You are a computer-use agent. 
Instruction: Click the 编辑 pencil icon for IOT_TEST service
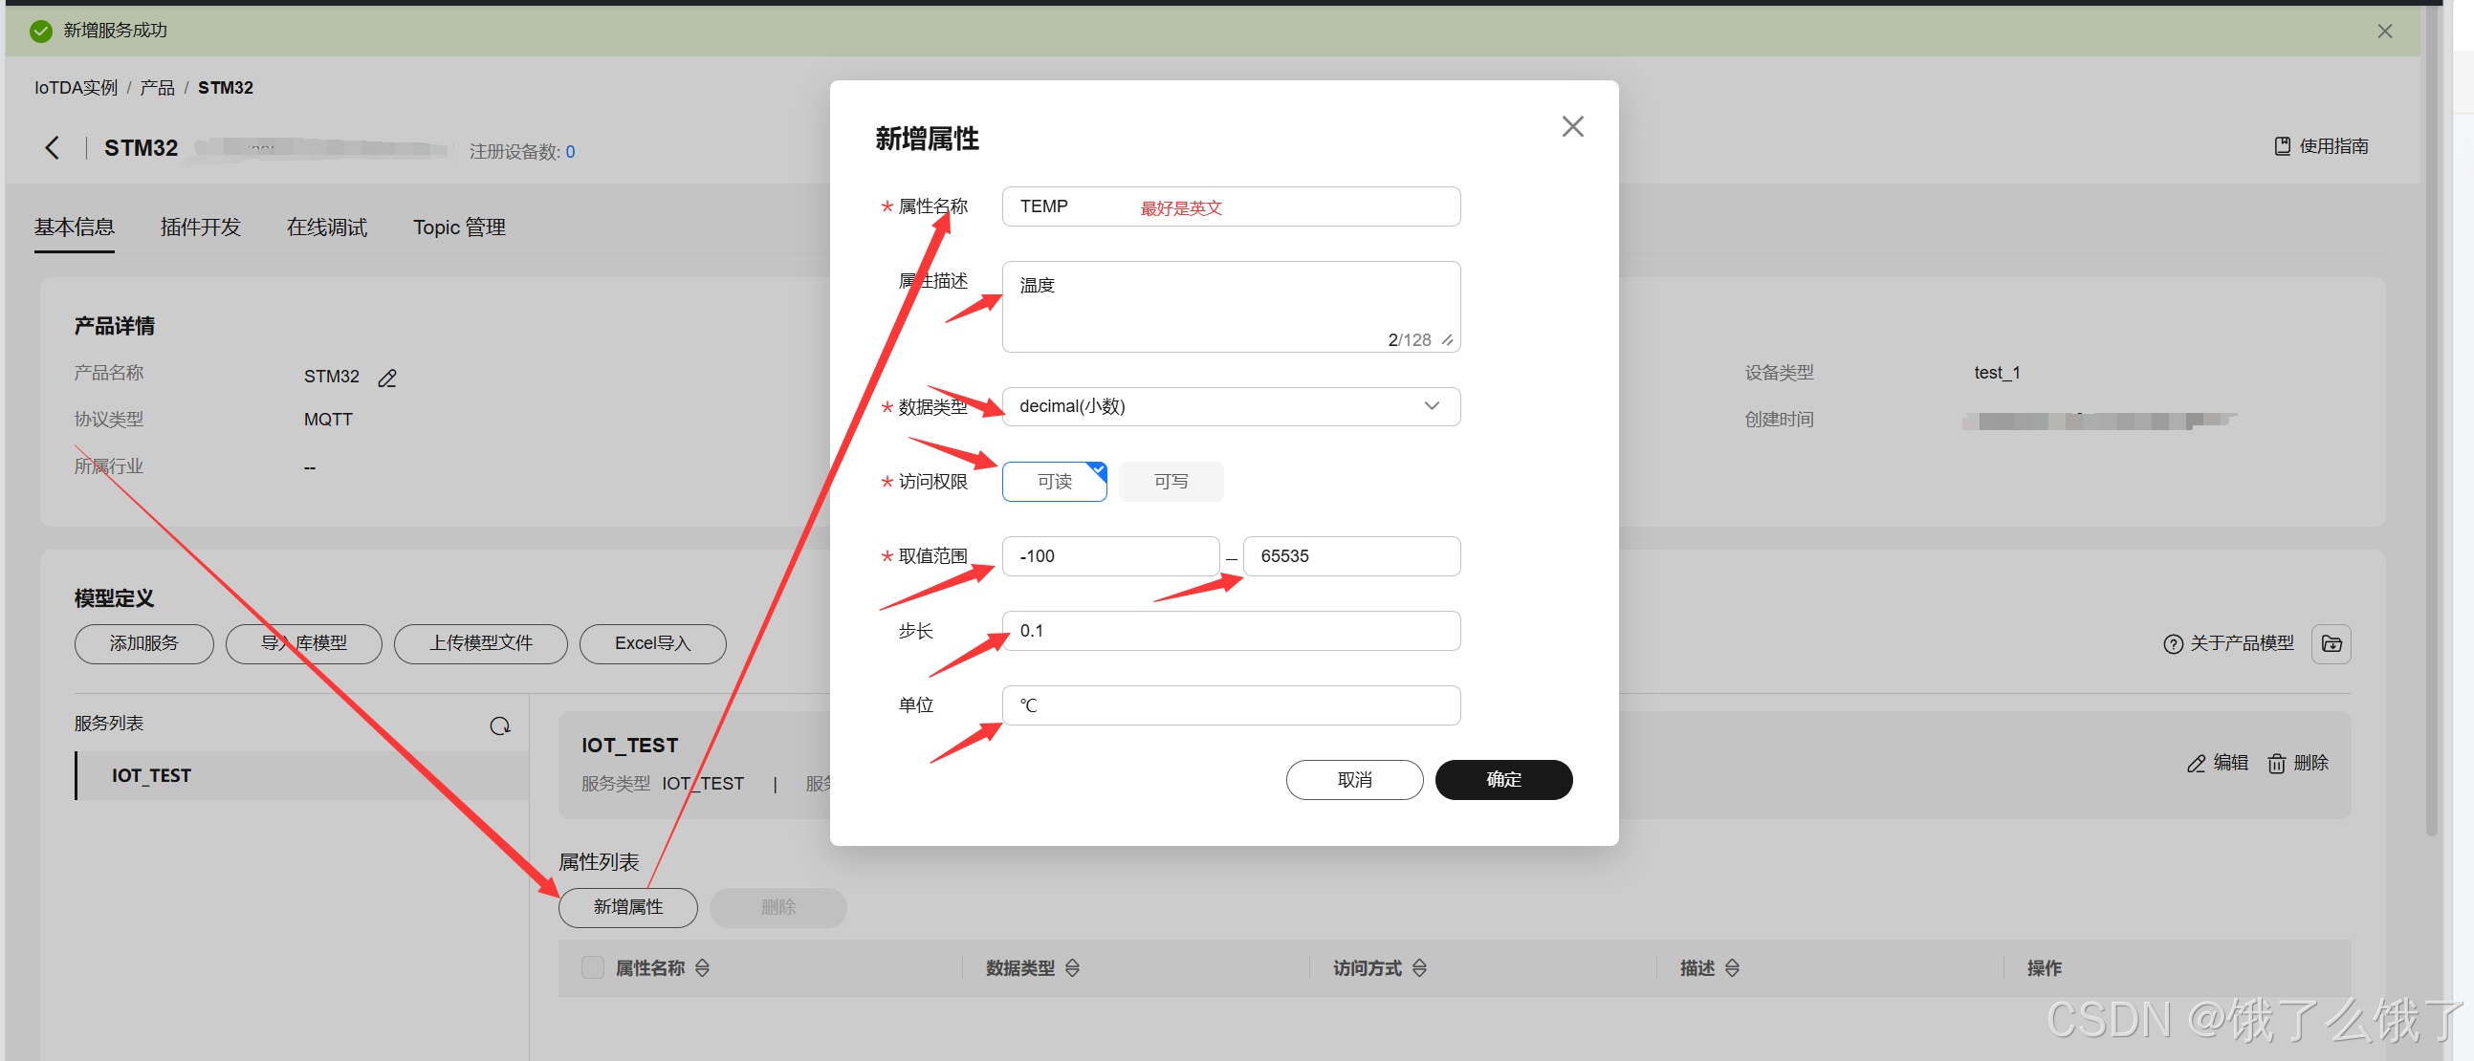2197,764
